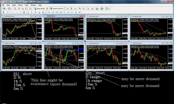Draw a horizontal line tool

(x=16, y=12)
